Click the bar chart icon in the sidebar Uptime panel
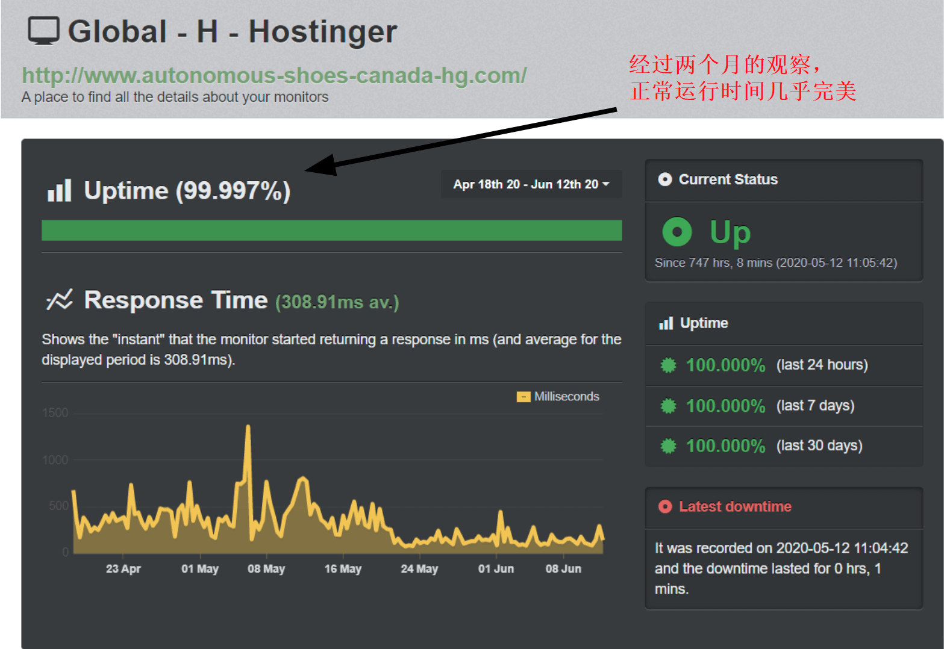 [666, 323]
